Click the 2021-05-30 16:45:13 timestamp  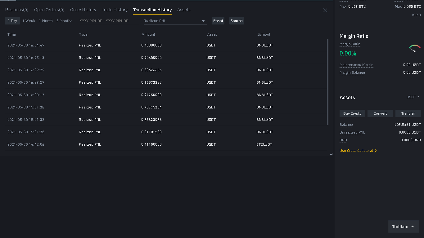26,58
